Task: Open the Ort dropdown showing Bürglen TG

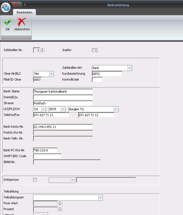Action: (116, 109)
